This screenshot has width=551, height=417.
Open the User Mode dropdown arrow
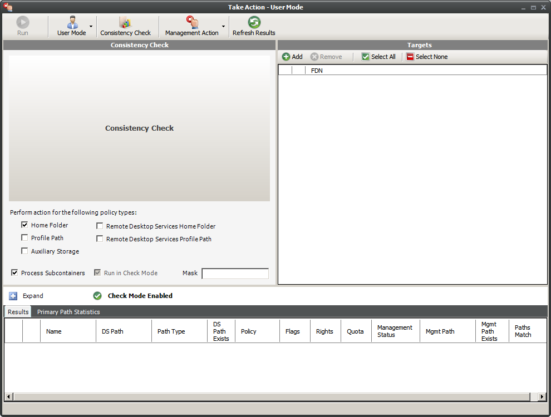(x=91, y=26)
